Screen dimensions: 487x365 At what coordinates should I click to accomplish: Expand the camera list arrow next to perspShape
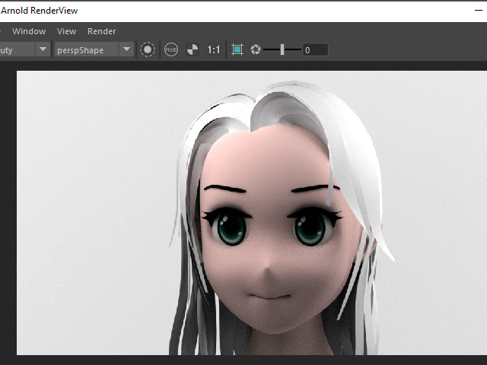(x=126, y=49)
